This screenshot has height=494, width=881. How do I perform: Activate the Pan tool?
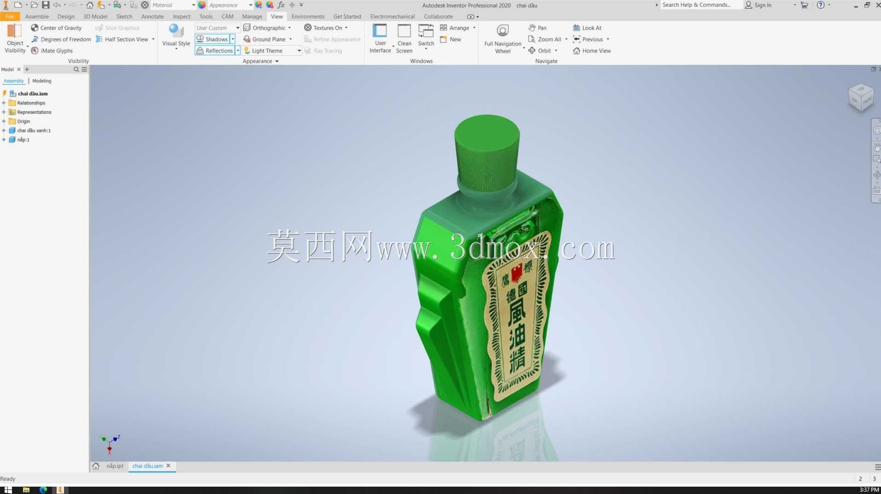538,28
